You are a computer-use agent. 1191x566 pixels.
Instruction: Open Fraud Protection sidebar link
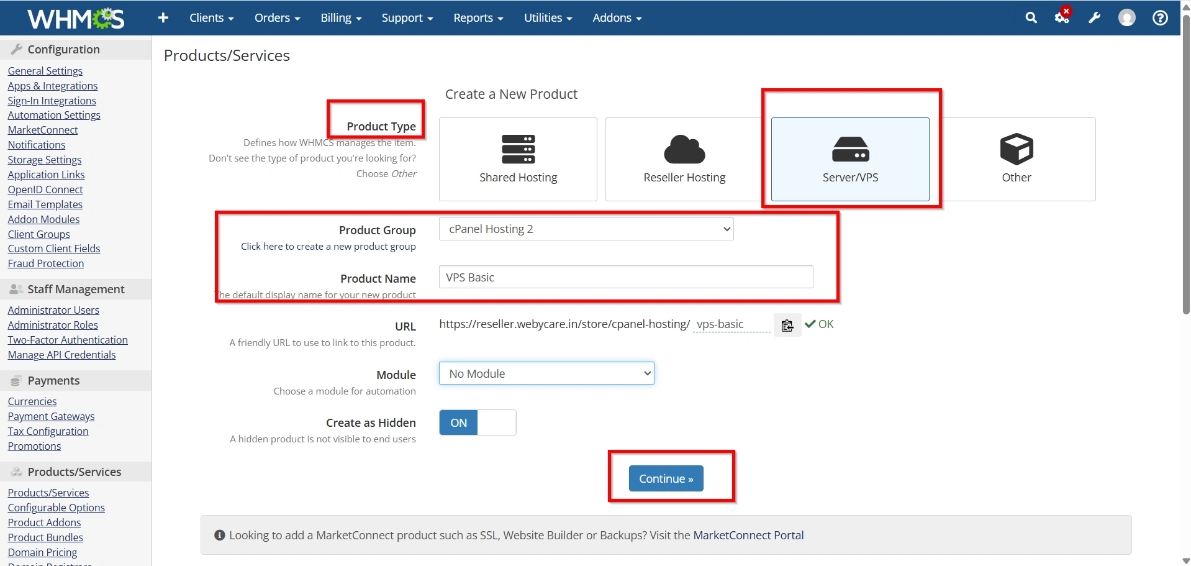[x=46, y=263]
